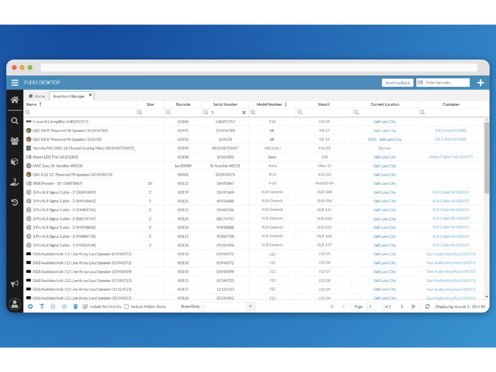Click the add record plus icon

point(30,307)
